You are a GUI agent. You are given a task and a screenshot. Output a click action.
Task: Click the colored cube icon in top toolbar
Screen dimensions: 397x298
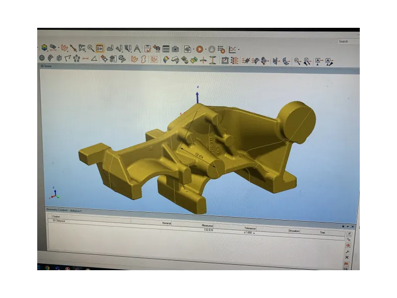pyautogui.click(x=44, y=48)
